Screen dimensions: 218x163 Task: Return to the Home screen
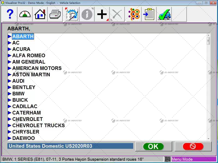click(x=40, y=14)
